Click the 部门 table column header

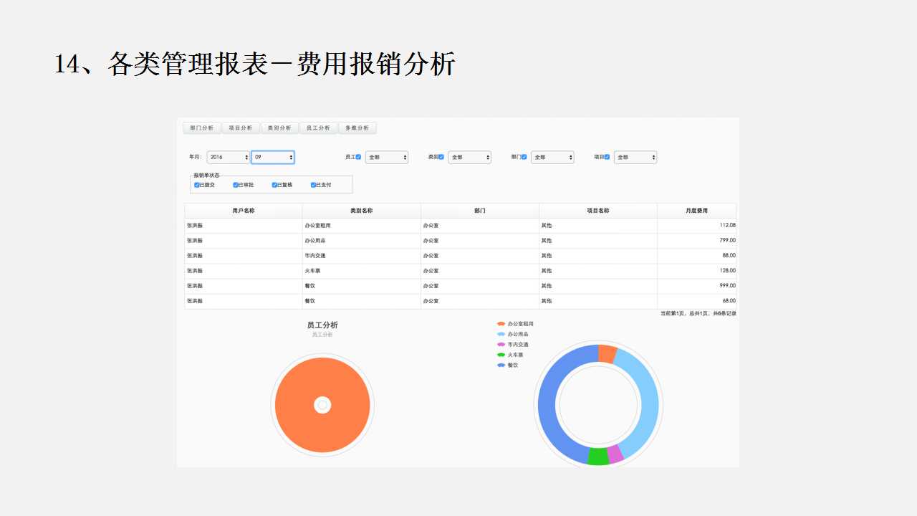(480, 211)
